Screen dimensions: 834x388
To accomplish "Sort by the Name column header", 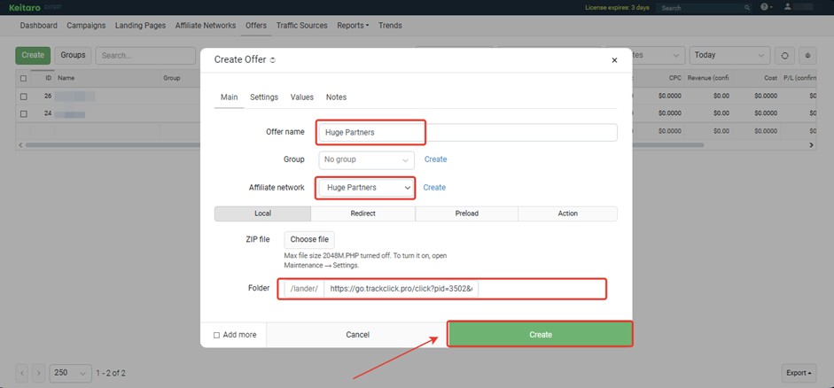I will click(66, 78).
